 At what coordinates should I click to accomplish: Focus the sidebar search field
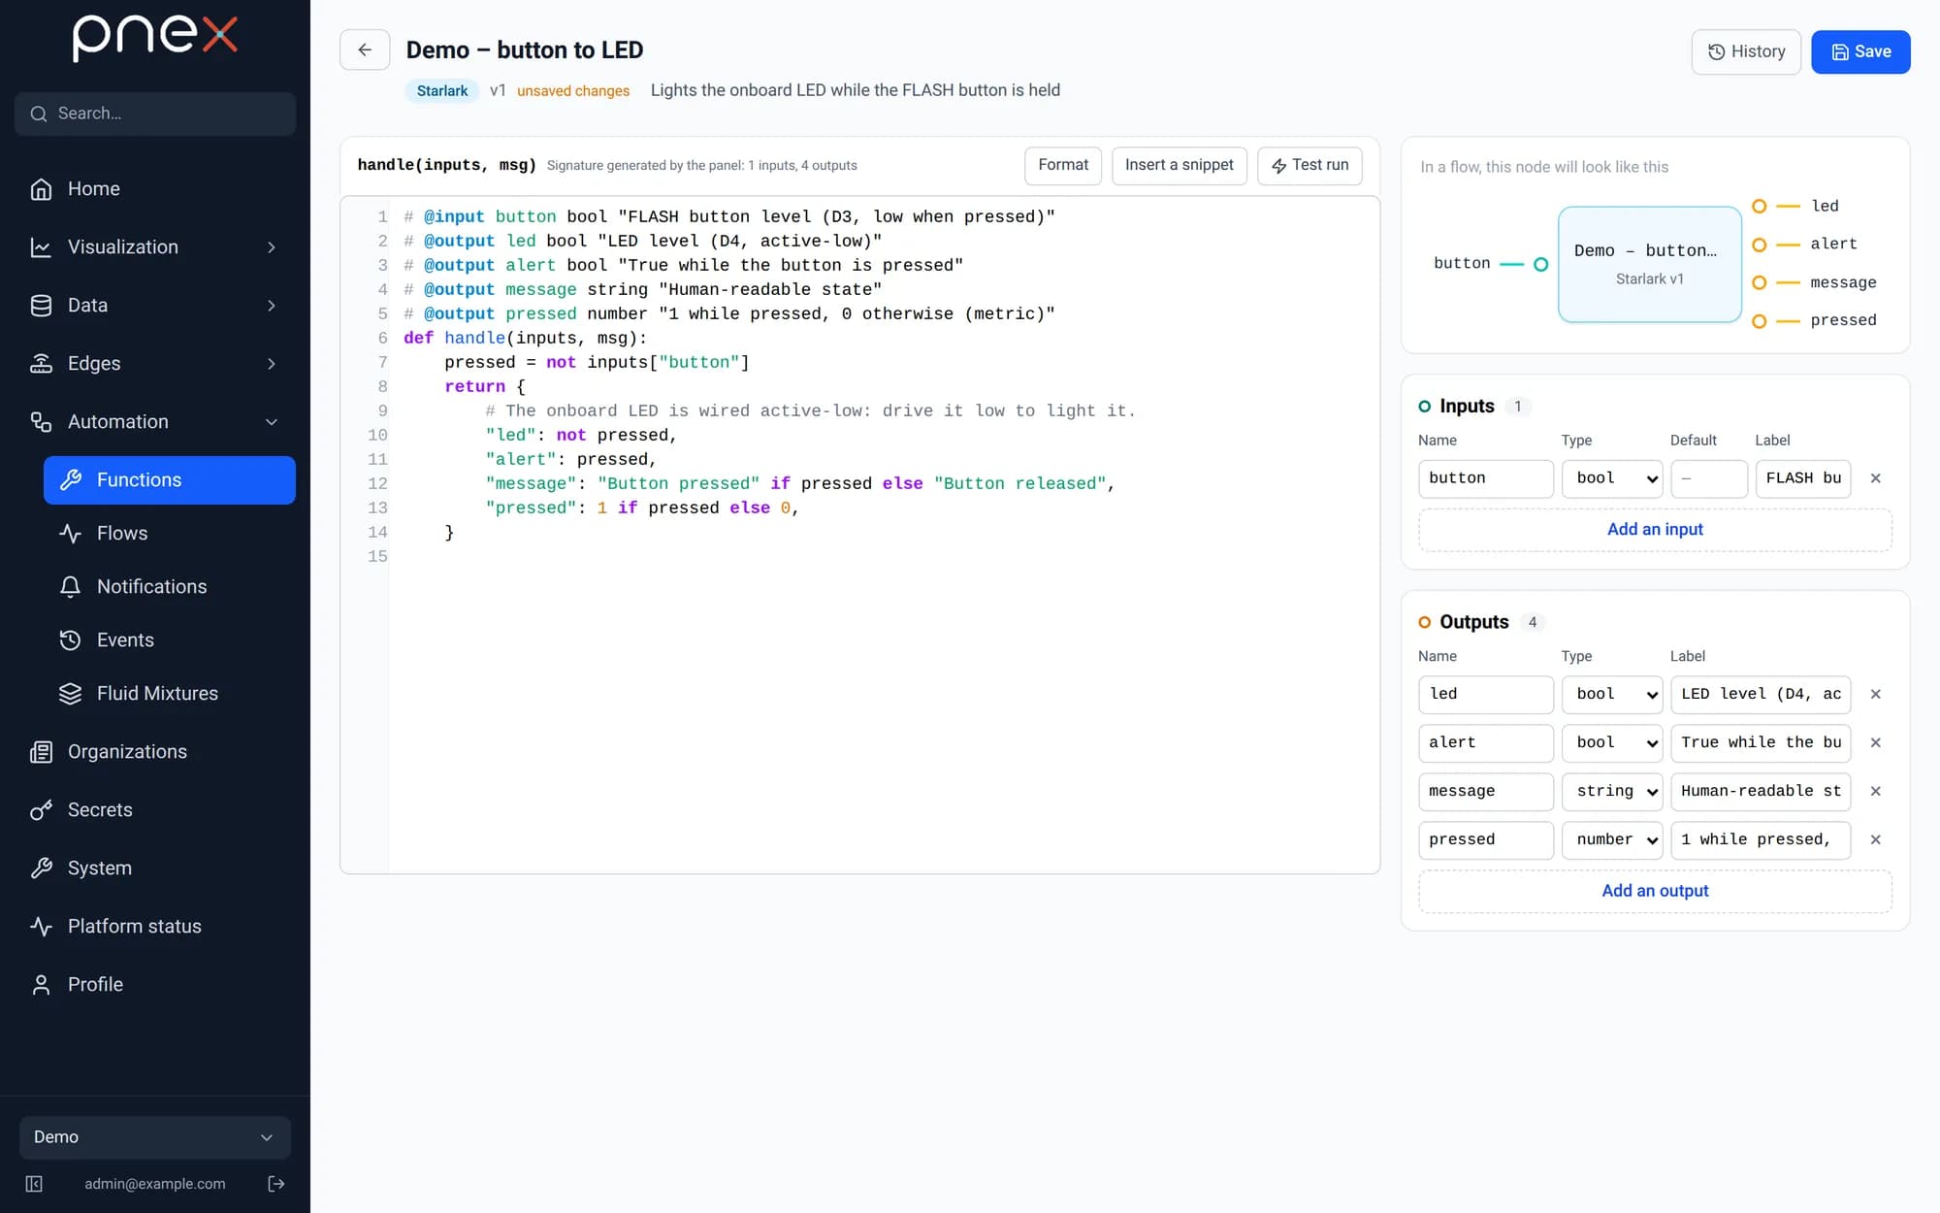(155, 114)
